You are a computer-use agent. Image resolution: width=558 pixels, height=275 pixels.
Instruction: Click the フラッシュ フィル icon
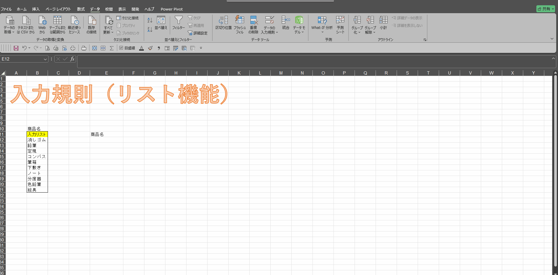240,20
